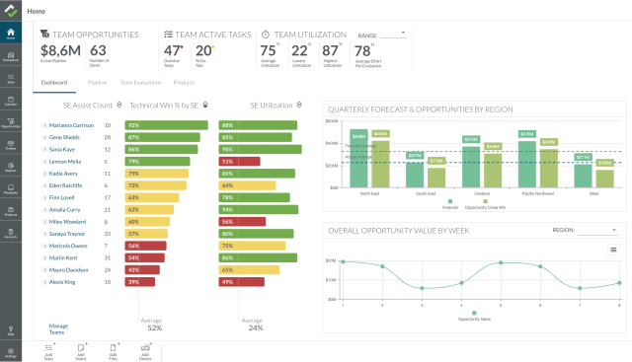
Task: Open Profiles in the sidebar
Action: point(11,145)
